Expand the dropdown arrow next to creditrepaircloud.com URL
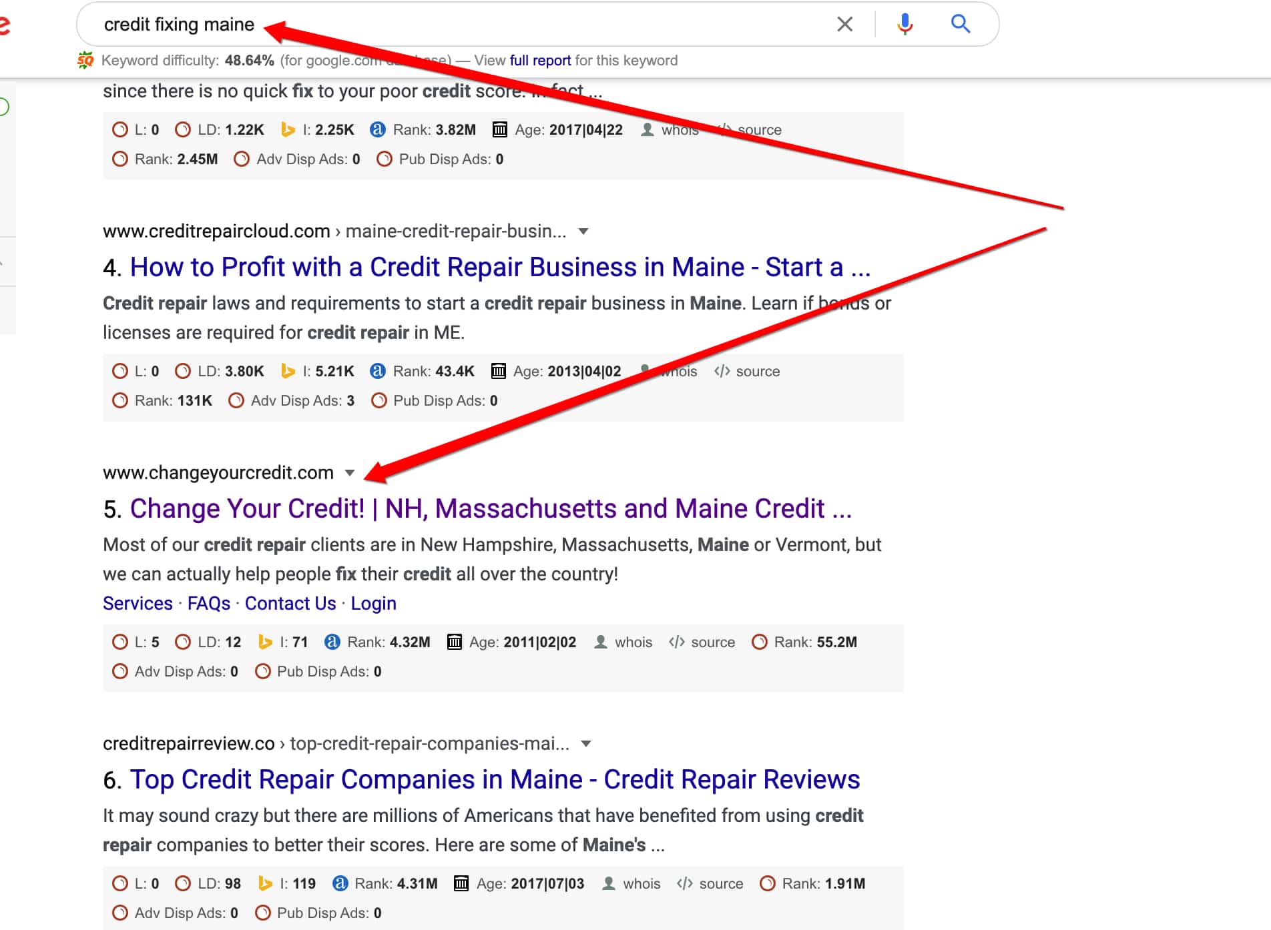1271x930 pixels. coord(583,231)
